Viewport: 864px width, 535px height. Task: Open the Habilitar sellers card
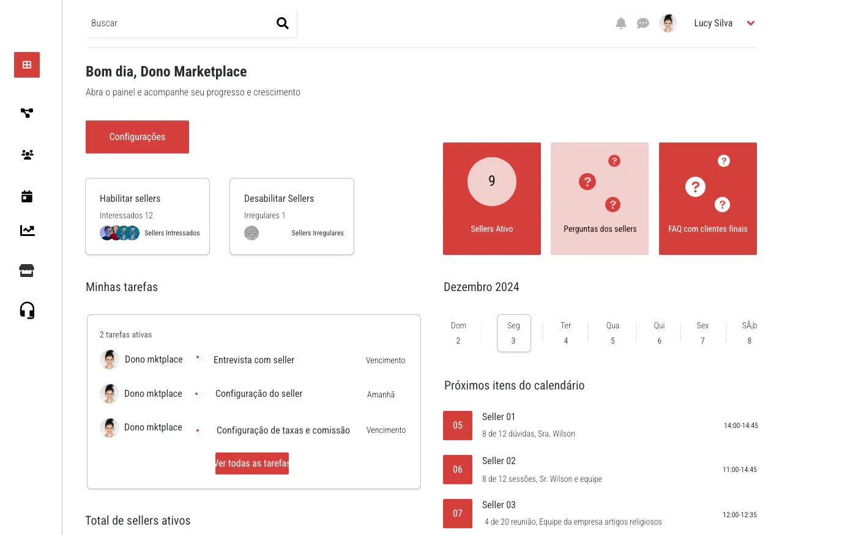click(x=147, y=216)
